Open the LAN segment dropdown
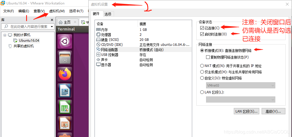 pyautogui.click(x=241, y=99)
